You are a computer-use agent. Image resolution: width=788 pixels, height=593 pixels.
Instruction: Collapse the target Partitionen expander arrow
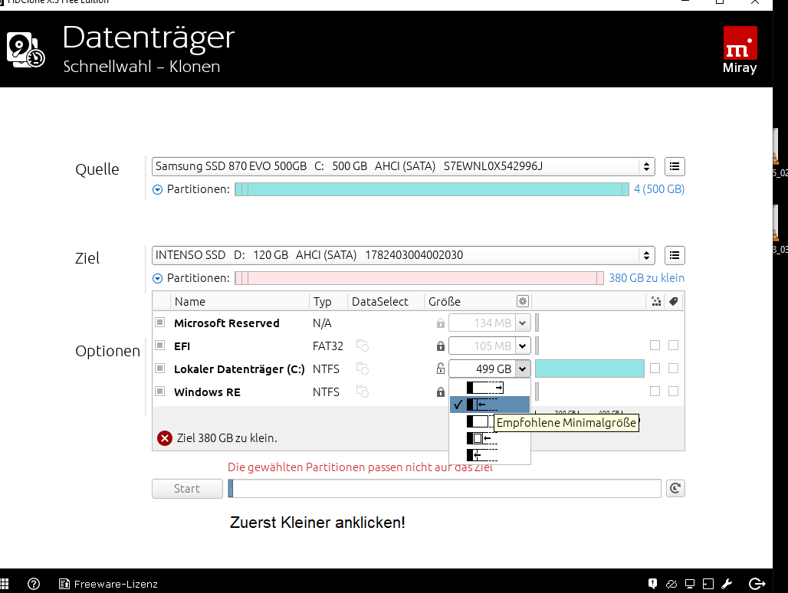pyautogui.click(x=157, y=278)
